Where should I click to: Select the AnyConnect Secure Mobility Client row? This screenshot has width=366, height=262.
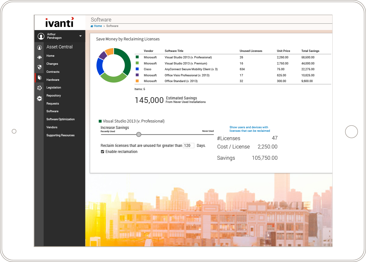pyautogui.click(x=233, y=69)
